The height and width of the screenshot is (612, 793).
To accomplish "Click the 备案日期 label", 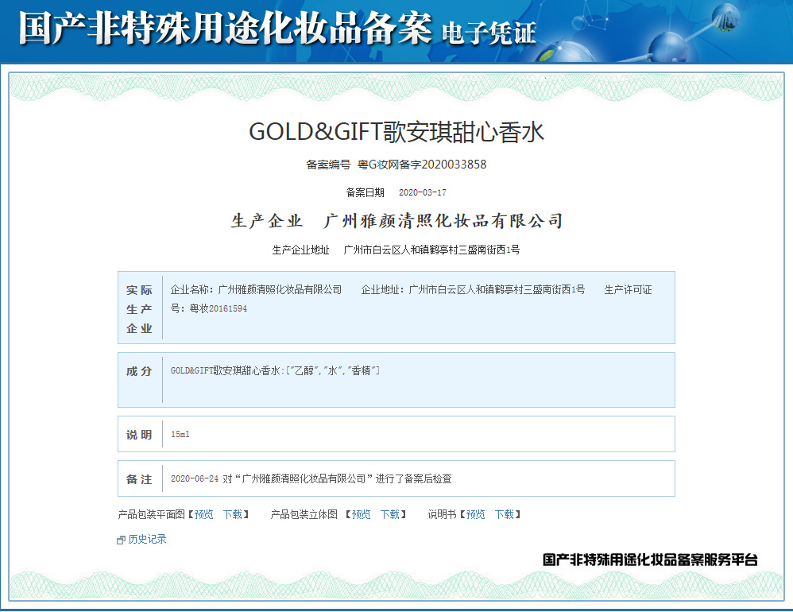I will pos(366,192).
